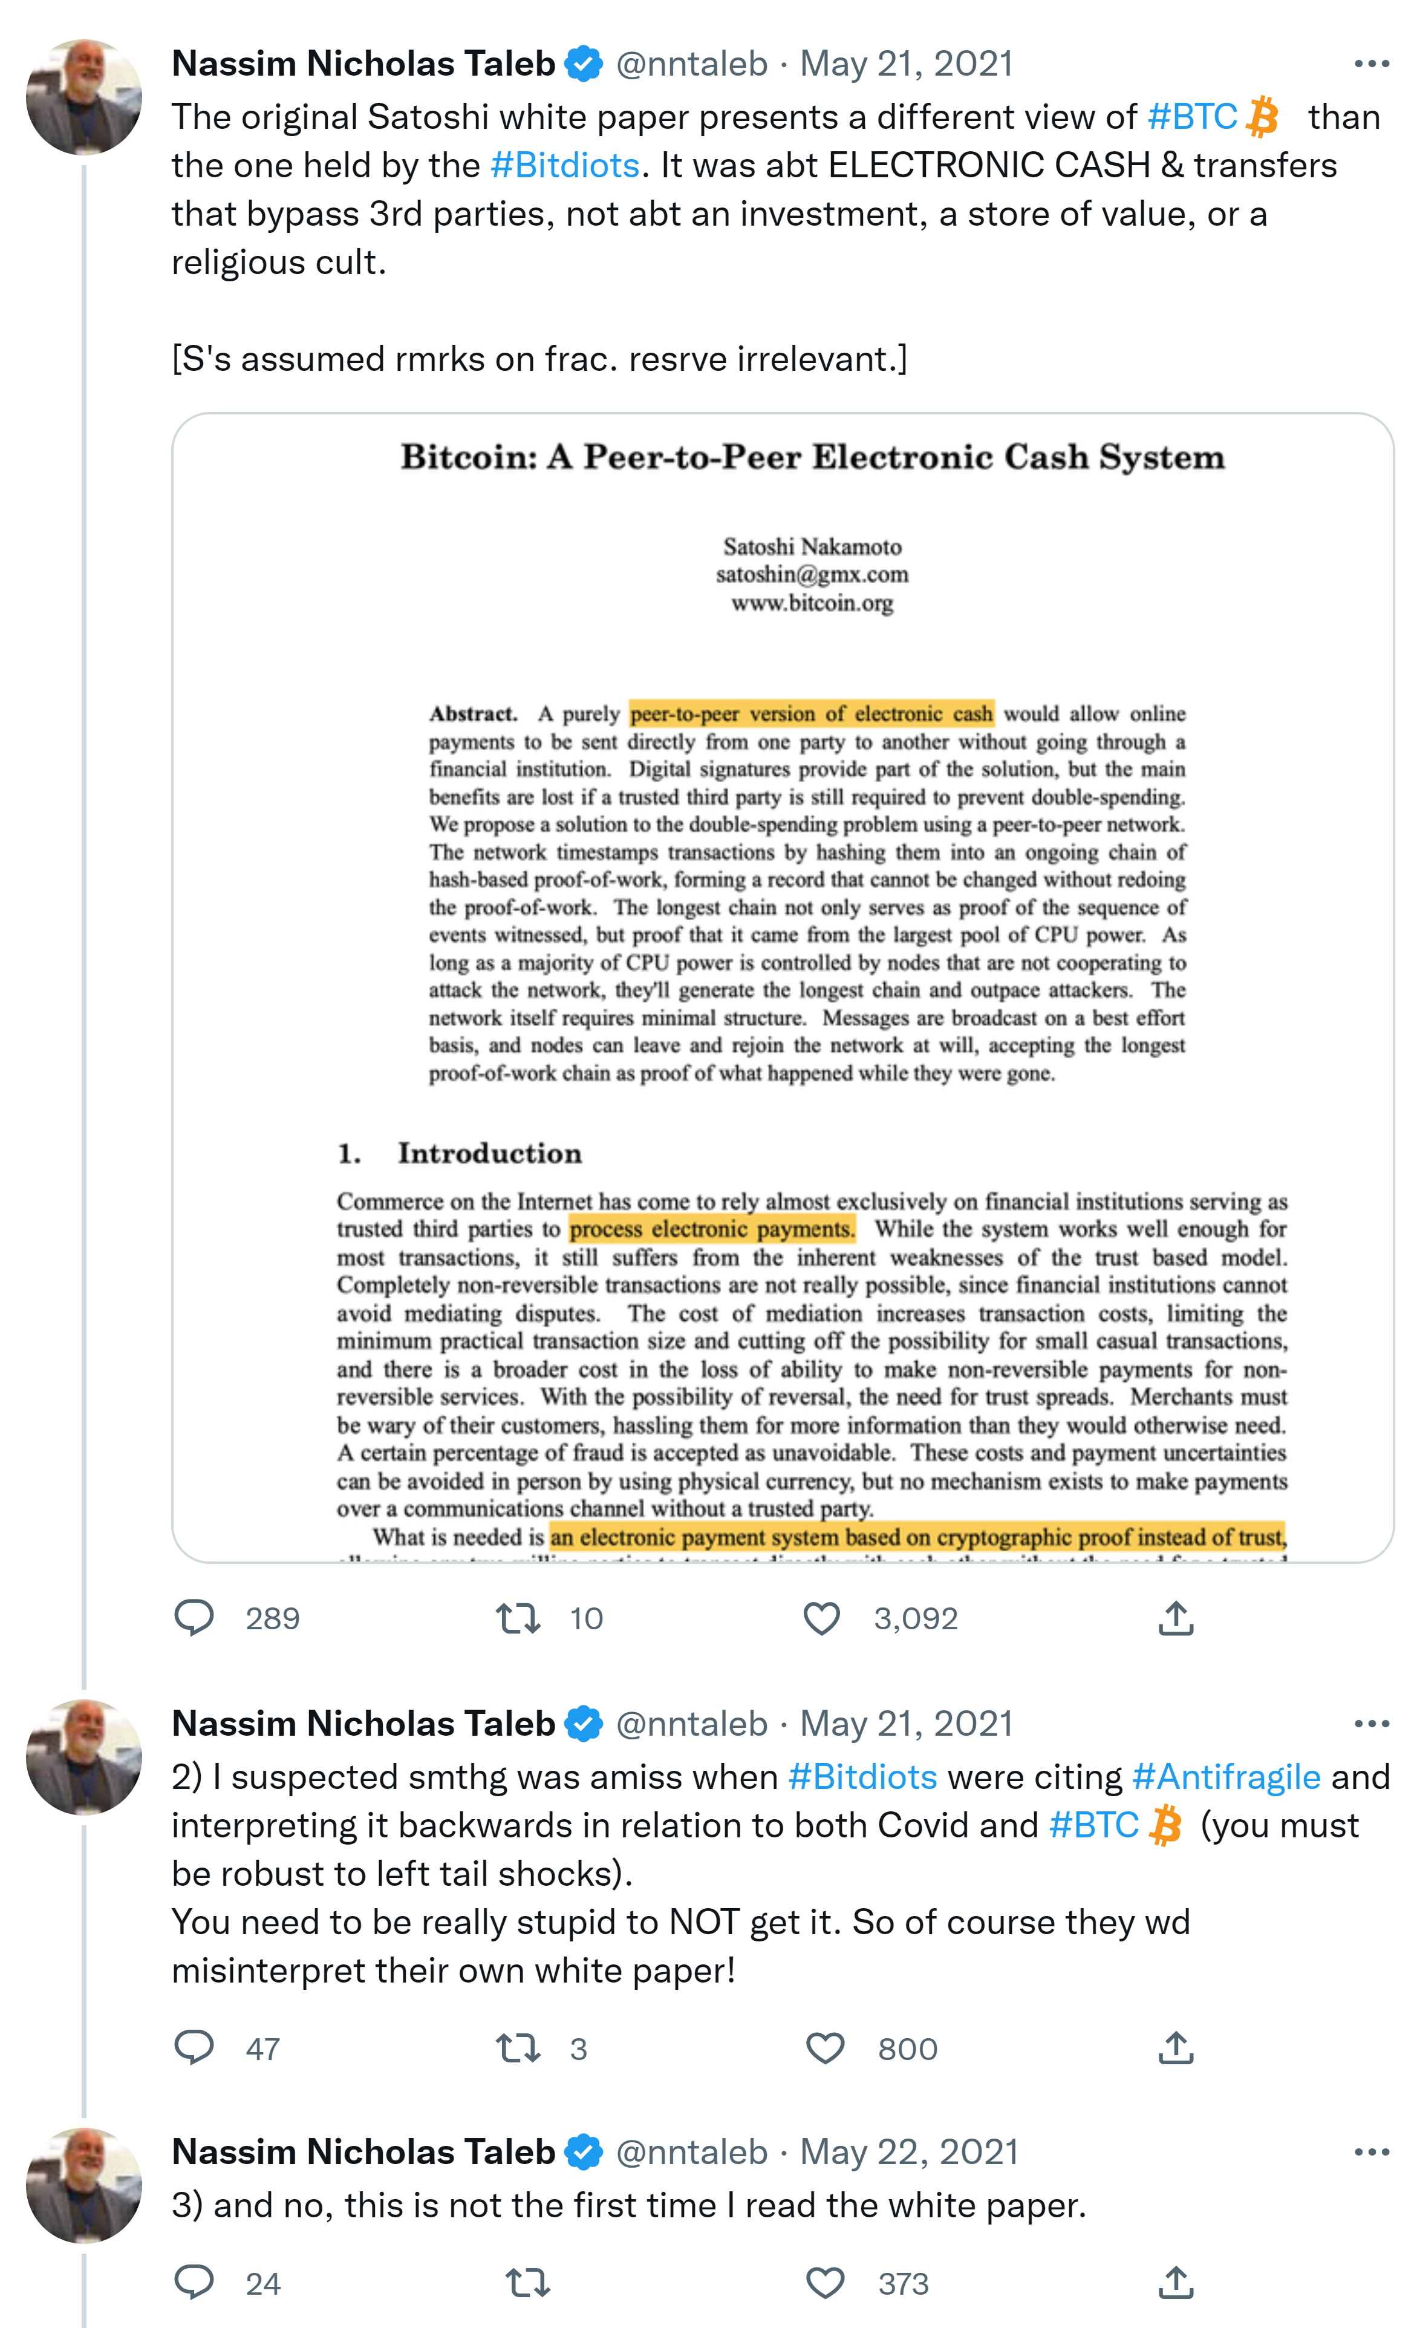Open the #Bitdiots hashtag in first tweet

click(x=565, y=165)
